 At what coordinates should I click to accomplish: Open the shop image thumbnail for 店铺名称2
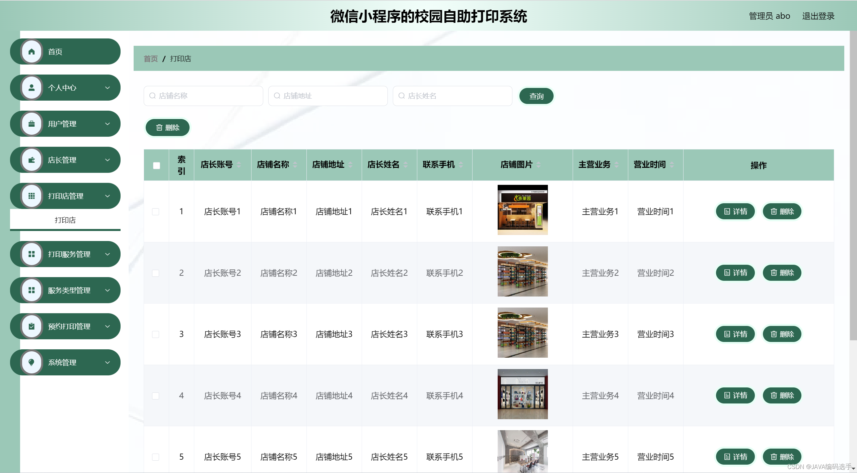tap(522, 271)
